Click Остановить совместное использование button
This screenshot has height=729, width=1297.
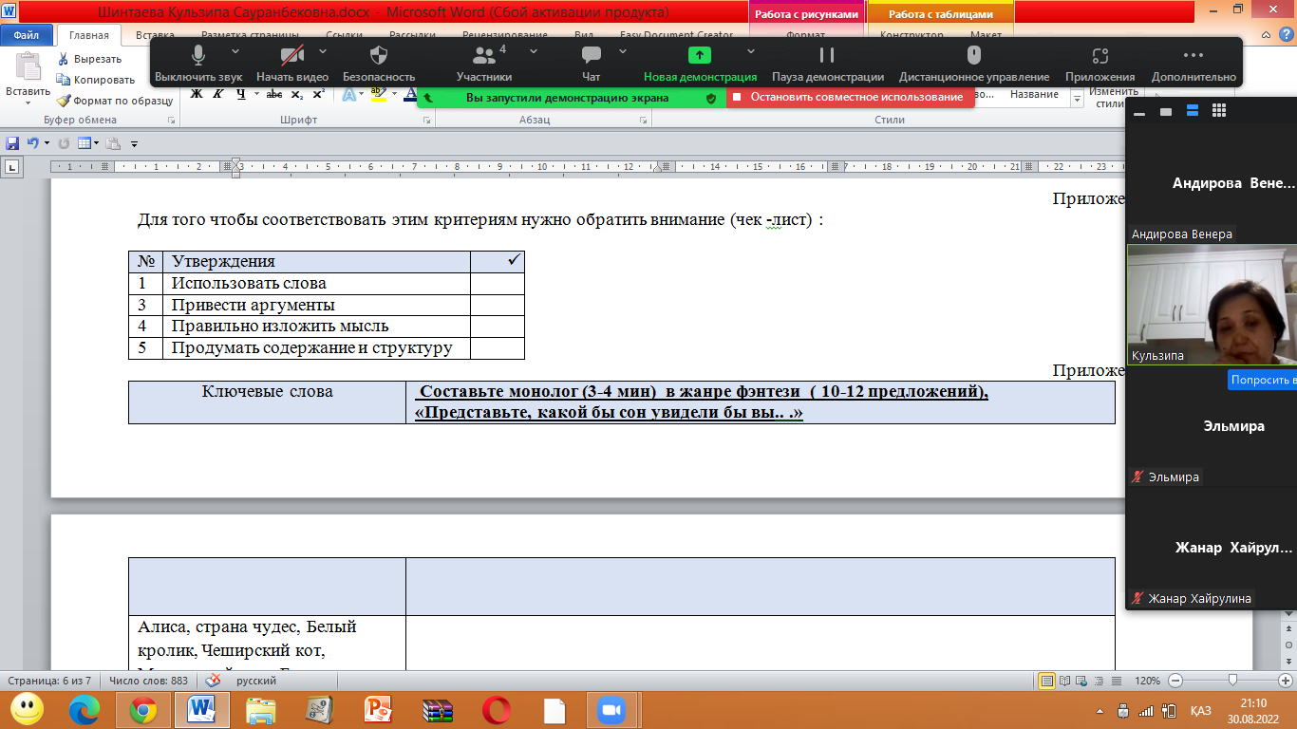click(x=850, y=97)
